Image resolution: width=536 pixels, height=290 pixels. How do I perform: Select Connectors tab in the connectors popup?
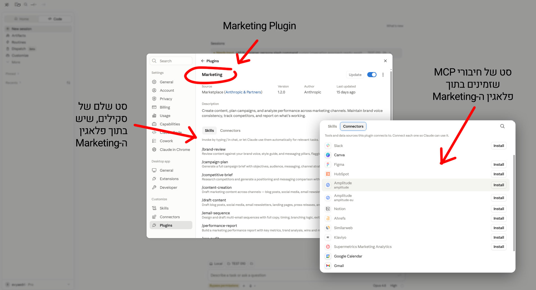(x=353, y=126)
